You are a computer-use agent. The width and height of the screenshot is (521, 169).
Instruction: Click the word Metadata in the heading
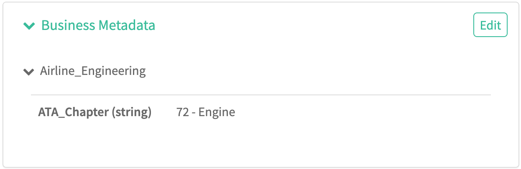pyautogui.click(x=127, y=25)
